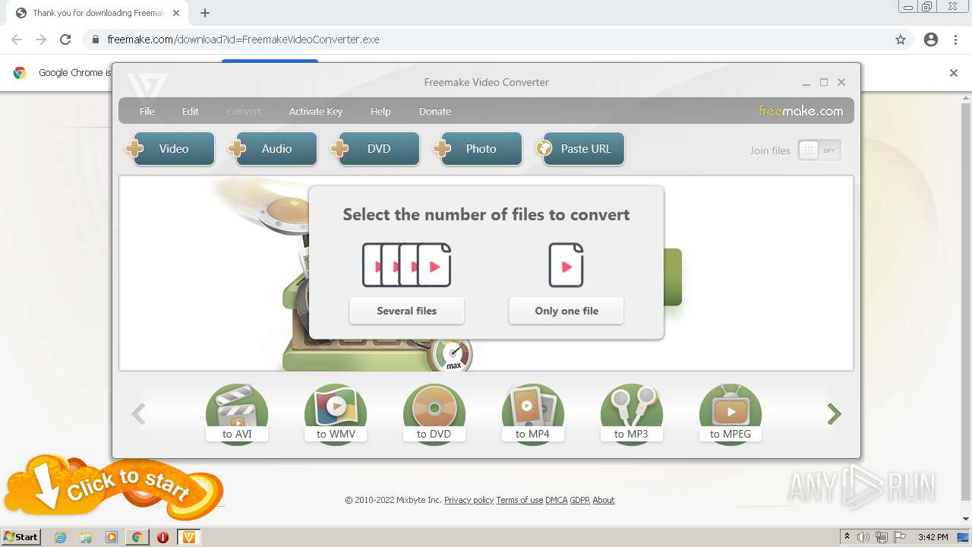Open the file explorer taskbar icon
972x547 pixels.
click(86, 537)
